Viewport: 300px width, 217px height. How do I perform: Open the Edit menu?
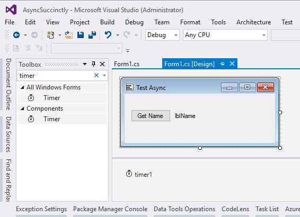click(30, 22)
